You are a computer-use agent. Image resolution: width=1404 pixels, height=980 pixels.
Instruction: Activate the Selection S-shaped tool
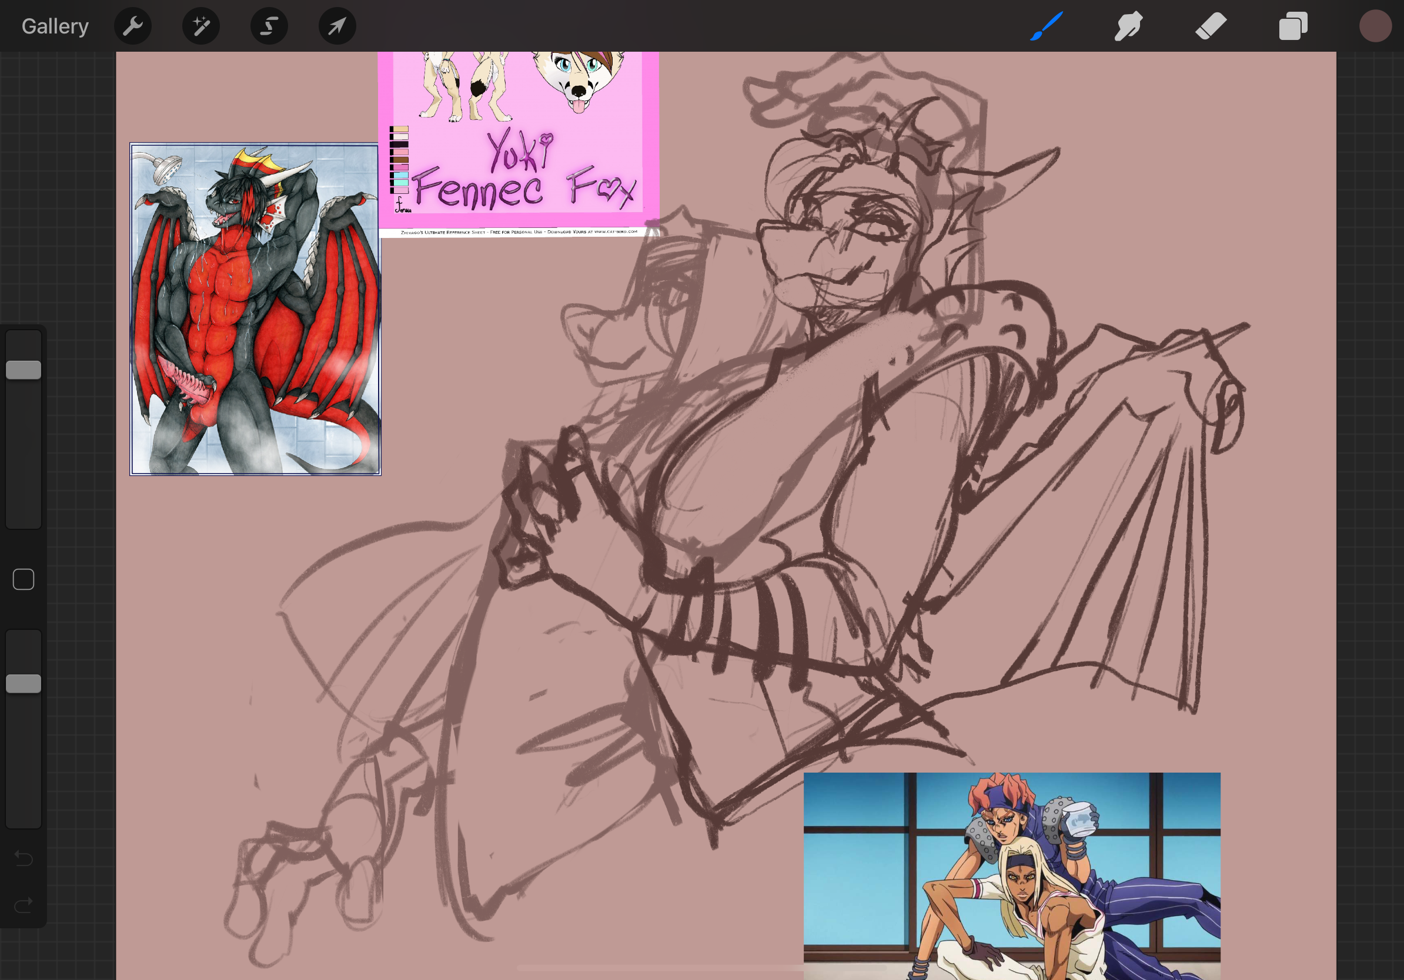(x=269, y=26)
